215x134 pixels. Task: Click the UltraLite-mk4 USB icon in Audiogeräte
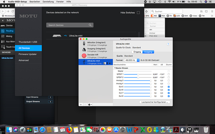pos(84,62)
